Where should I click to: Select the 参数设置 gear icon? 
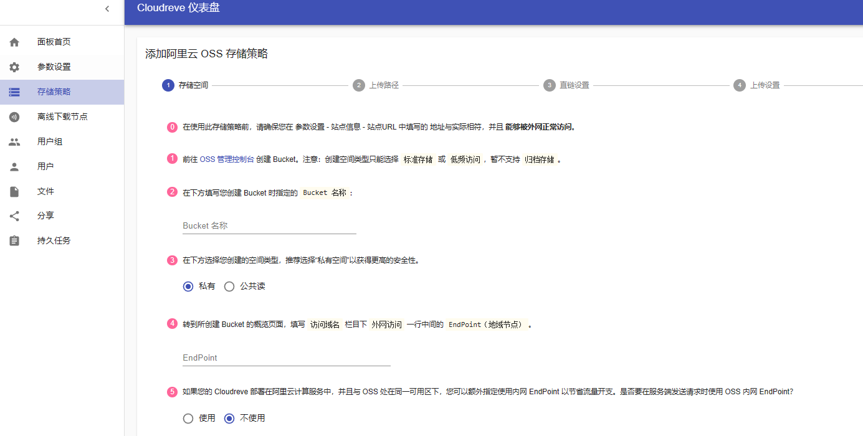click(14, 67)
